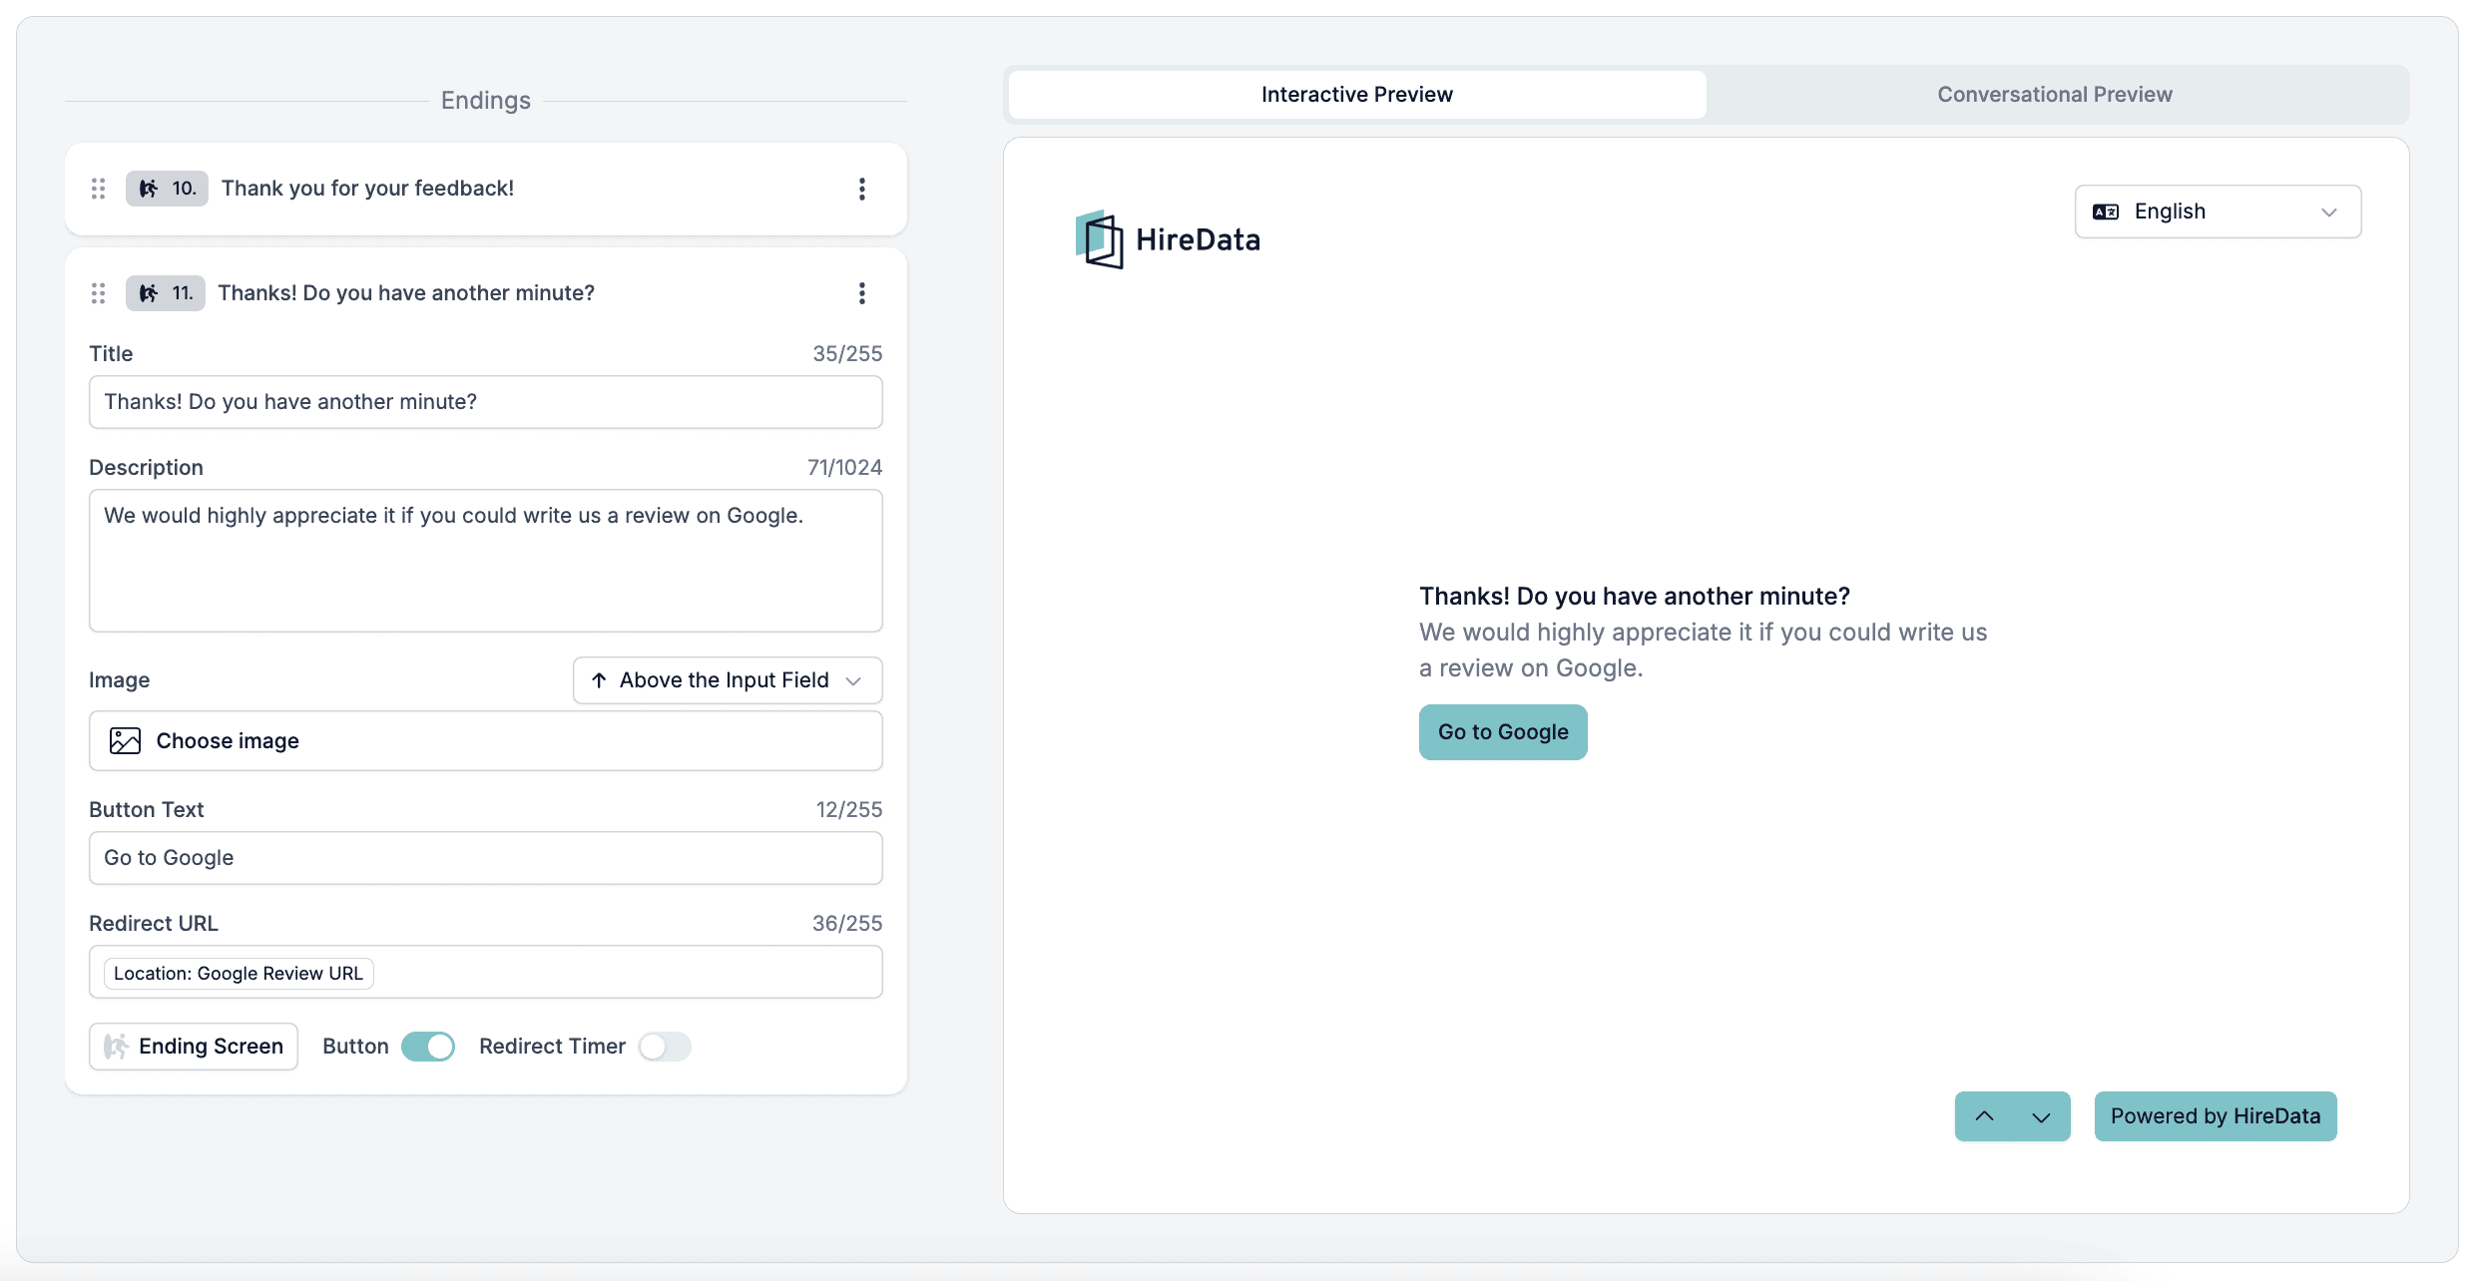Click the Image label
The width and height of the screenshot is (2481, 1281).
click(119, 680)
